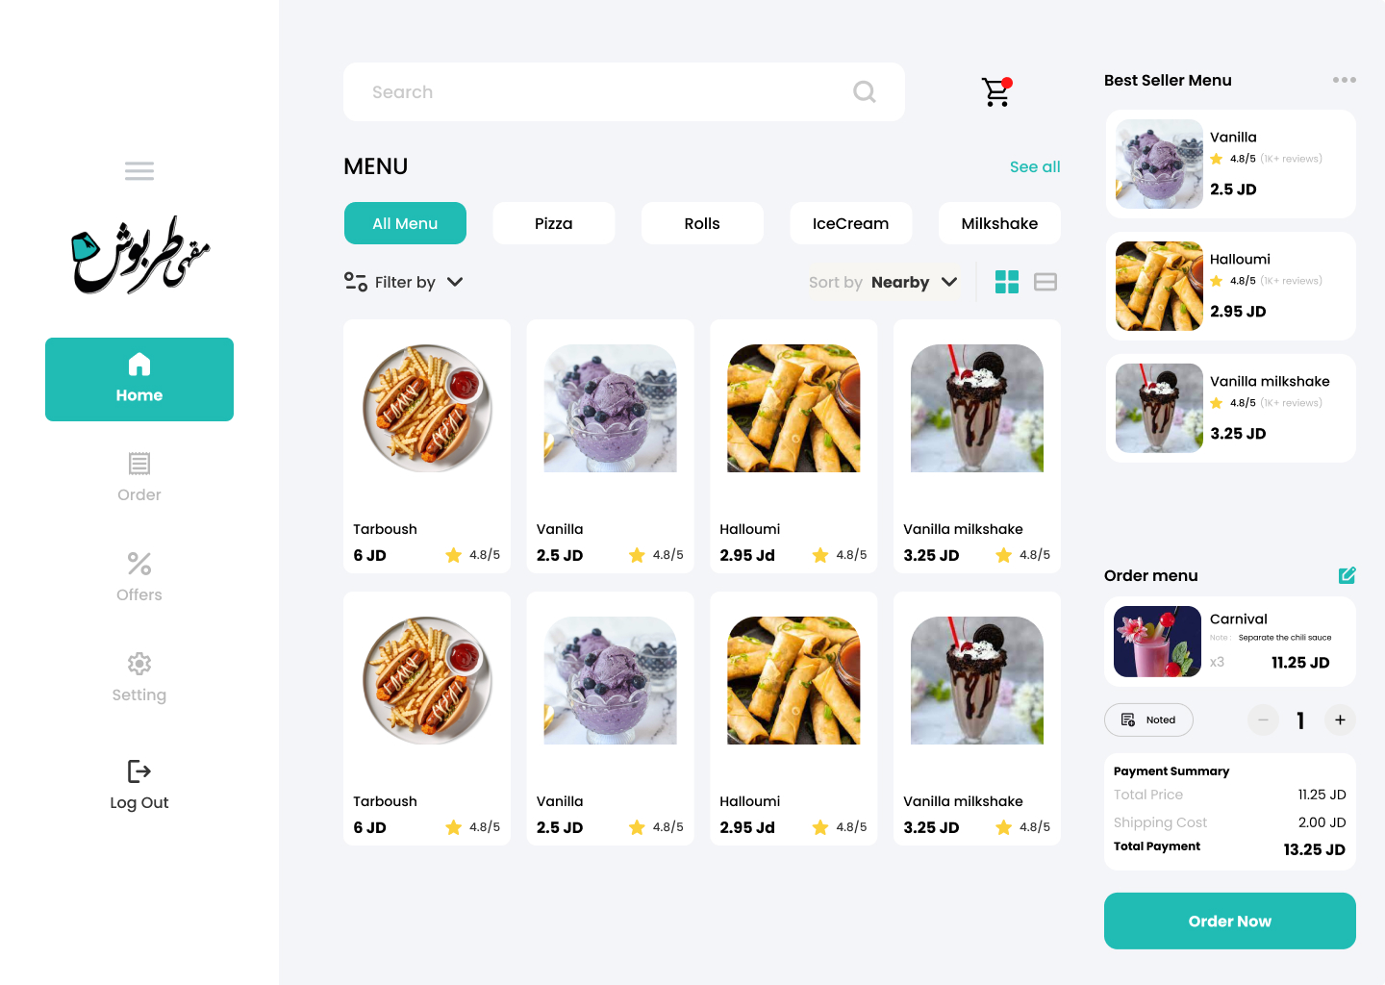Decrease Carnival quantity with minus button

click(1263, 720)
